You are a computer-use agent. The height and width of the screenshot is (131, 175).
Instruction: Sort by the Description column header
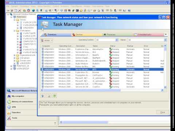tap(83, 46)
